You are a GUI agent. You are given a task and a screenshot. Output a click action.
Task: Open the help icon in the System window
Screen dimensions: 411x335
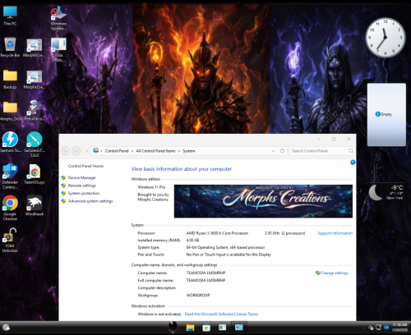tap(353, 163)
